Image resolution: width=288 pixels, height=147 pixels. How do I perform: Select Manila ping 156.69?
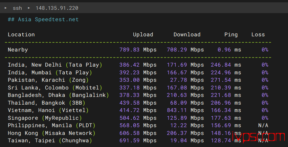[x=221, y=125]
